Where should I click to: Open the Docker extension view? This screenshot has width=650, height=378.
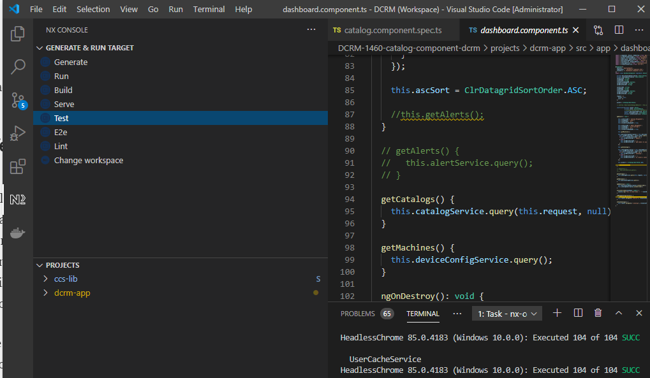point(17,233)
